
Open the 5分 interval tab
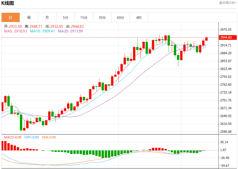pyautogui.click(x=65, y=18)
